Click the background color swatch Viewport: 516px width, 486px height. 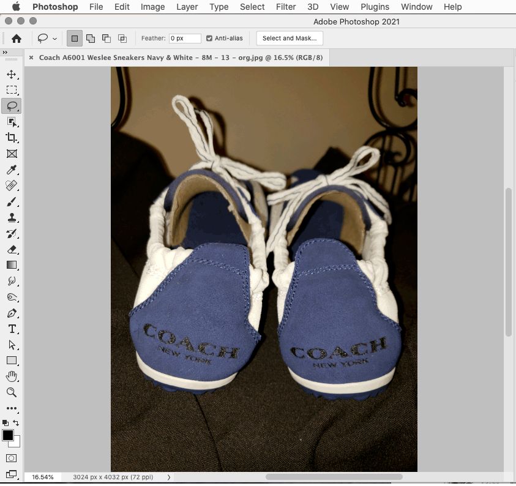point(17,444)
